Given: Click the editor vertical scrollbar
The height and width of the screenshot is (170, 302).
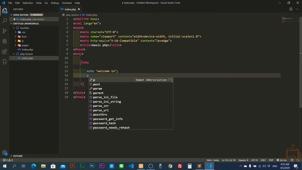Looking at the screenshot, I should 301,62.
